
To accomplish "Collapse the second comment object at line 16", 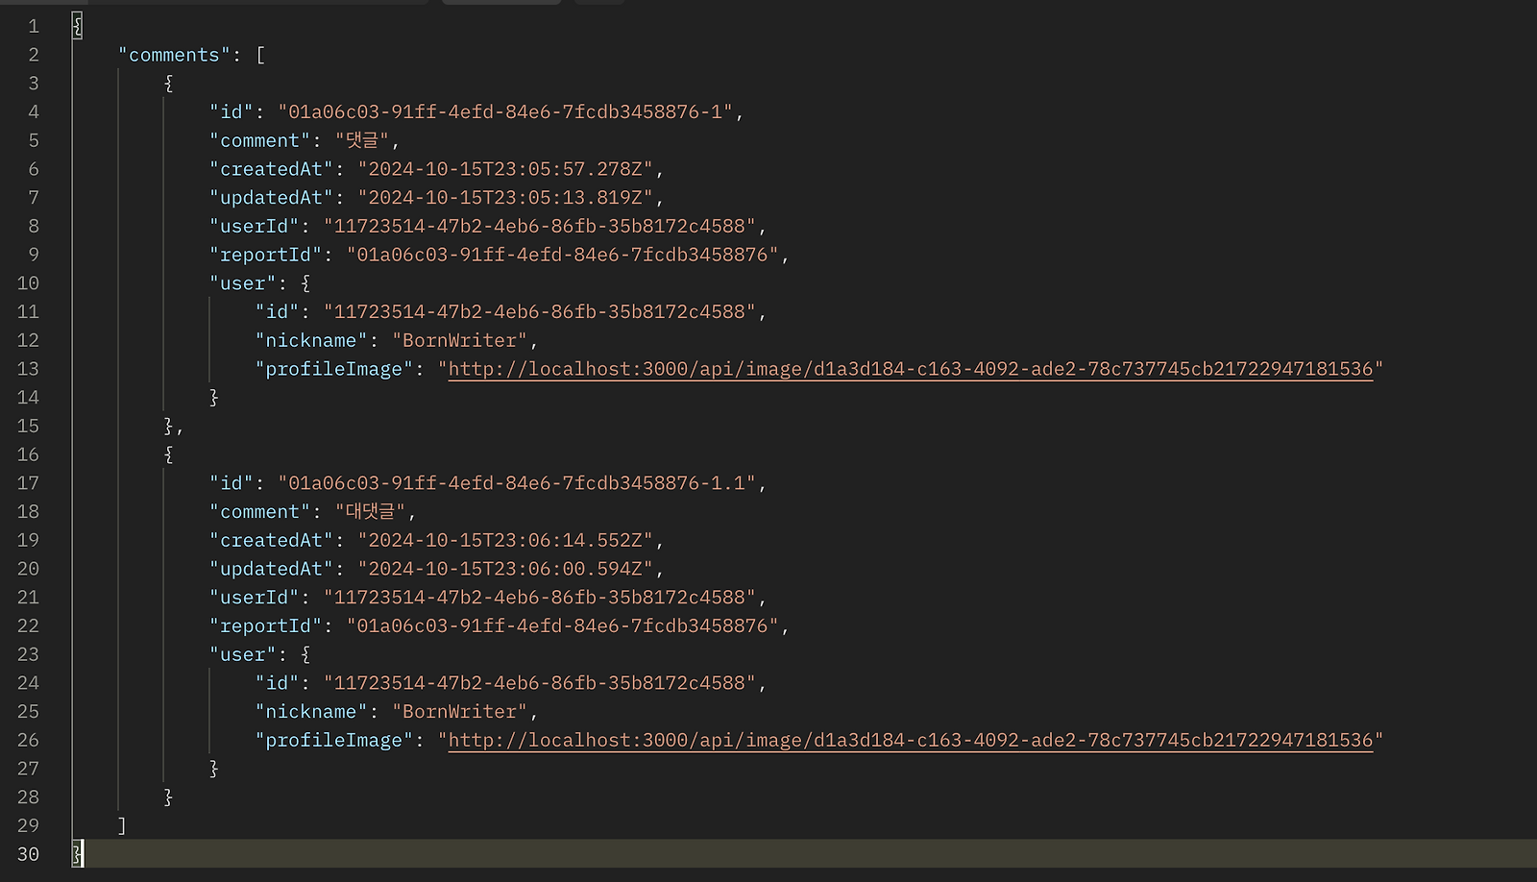I will pyautogui.click(x=168, y=454).
